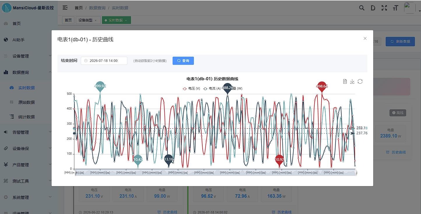Expand the 测试工具 sidebar menu
The width and height of the screenshot is (421, 214).
click(x=29, y=181)
